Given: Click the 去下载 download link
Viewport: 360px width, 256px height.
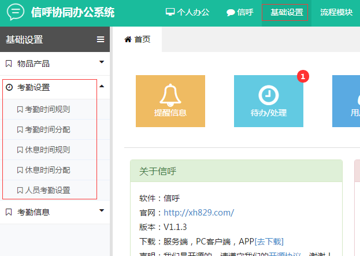Looking at the screenshot, I should coord(269,241).
